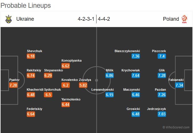Select Lewandowski's 6.15 rating badge
Screen dimensions: 193x133
point(109,95)
